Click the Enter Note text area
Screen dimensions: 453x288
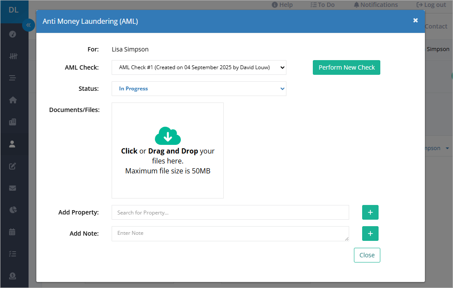(230, 234)
